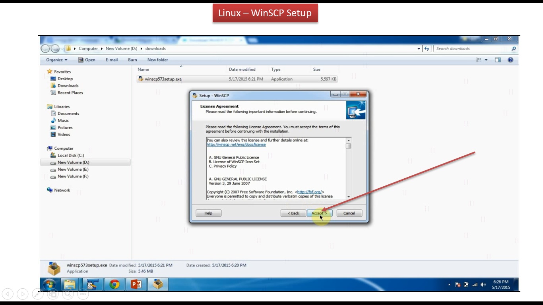Click E-mail in the Explorer toolbar
543x305 pixels.
(x=112, y=60)
